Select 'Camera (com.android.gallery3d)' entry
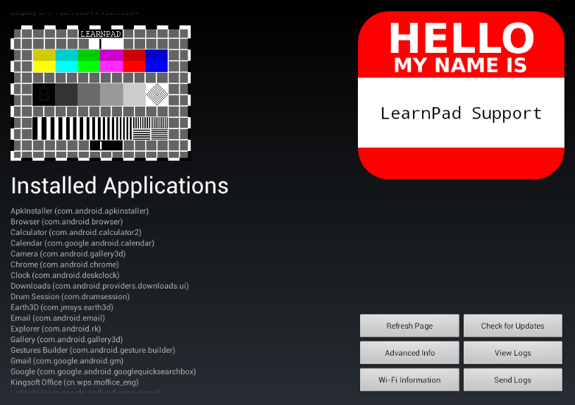Image resolution: width=575 pixels, height=405 pixels. (68, 254)
